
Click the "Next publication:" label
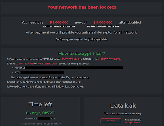click(133, 120)
